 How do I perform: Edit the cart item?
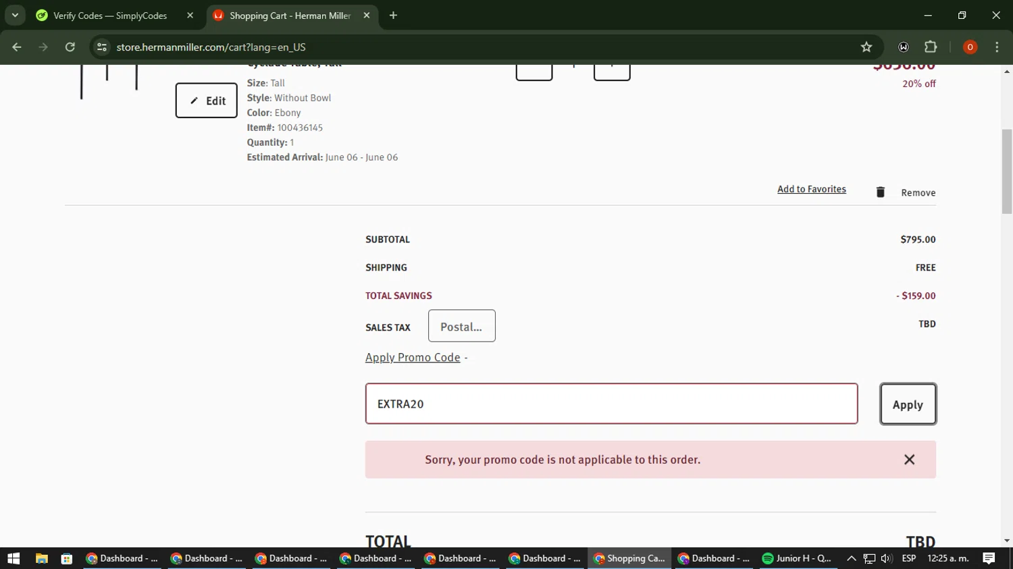point(207,101)
